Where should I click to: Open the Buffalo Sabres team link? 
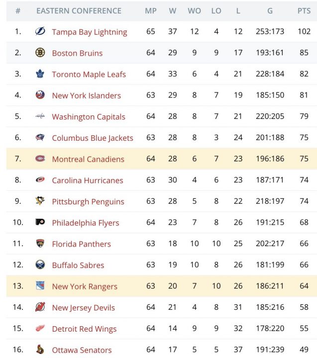[x=78, y=266]
